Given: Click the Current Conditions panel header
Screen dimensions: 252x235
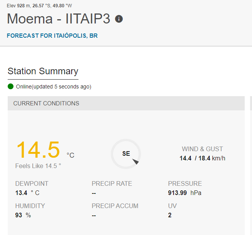Looking at the screenshot, I should [x=126, y=103].
